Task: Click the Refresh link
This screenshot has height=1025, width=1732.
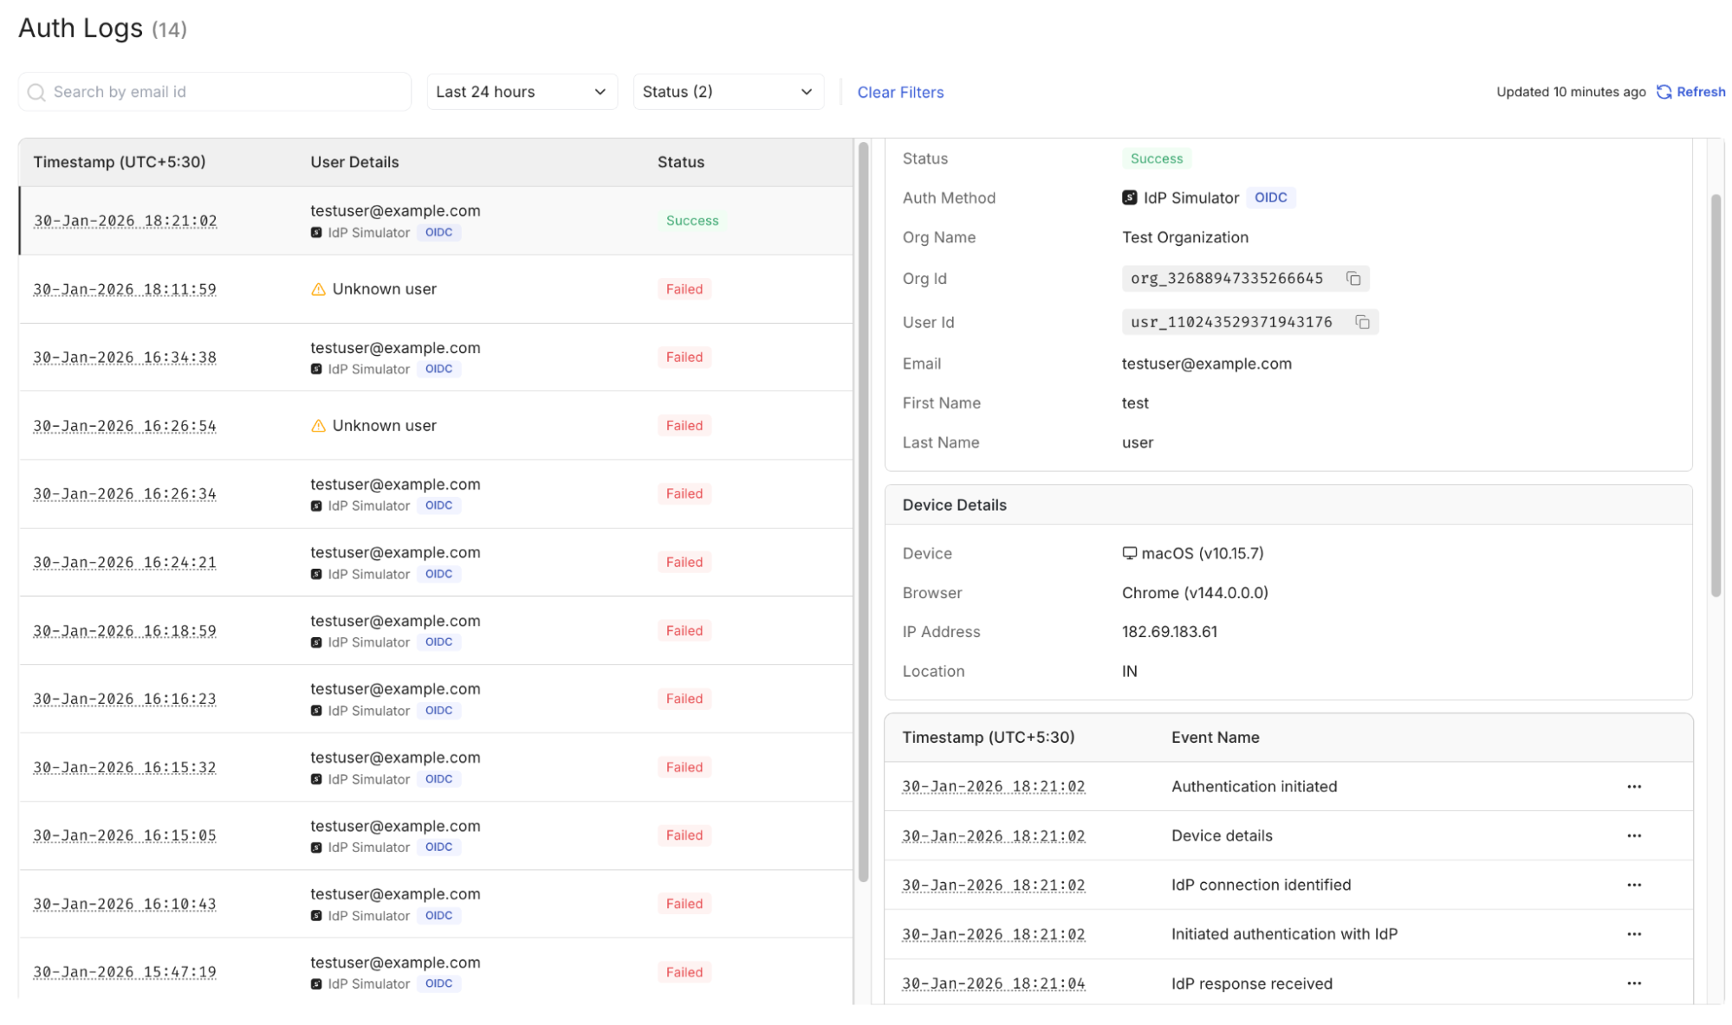Action: pos(1700,92)
